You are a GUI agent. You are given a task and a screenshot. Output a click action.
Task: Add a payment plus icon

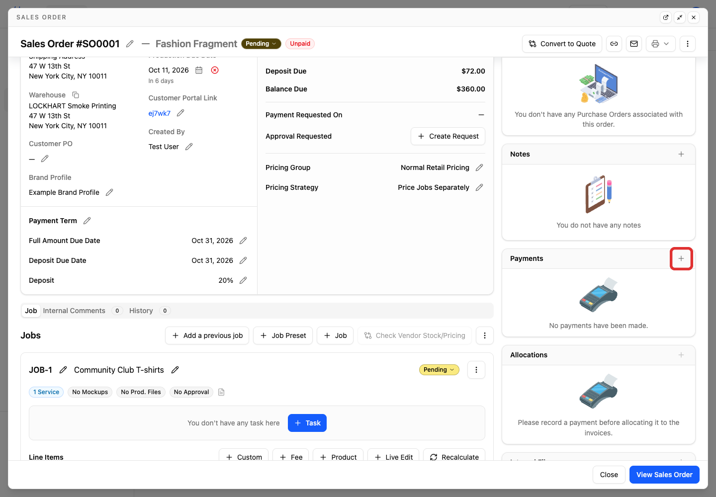coord(681,258)
